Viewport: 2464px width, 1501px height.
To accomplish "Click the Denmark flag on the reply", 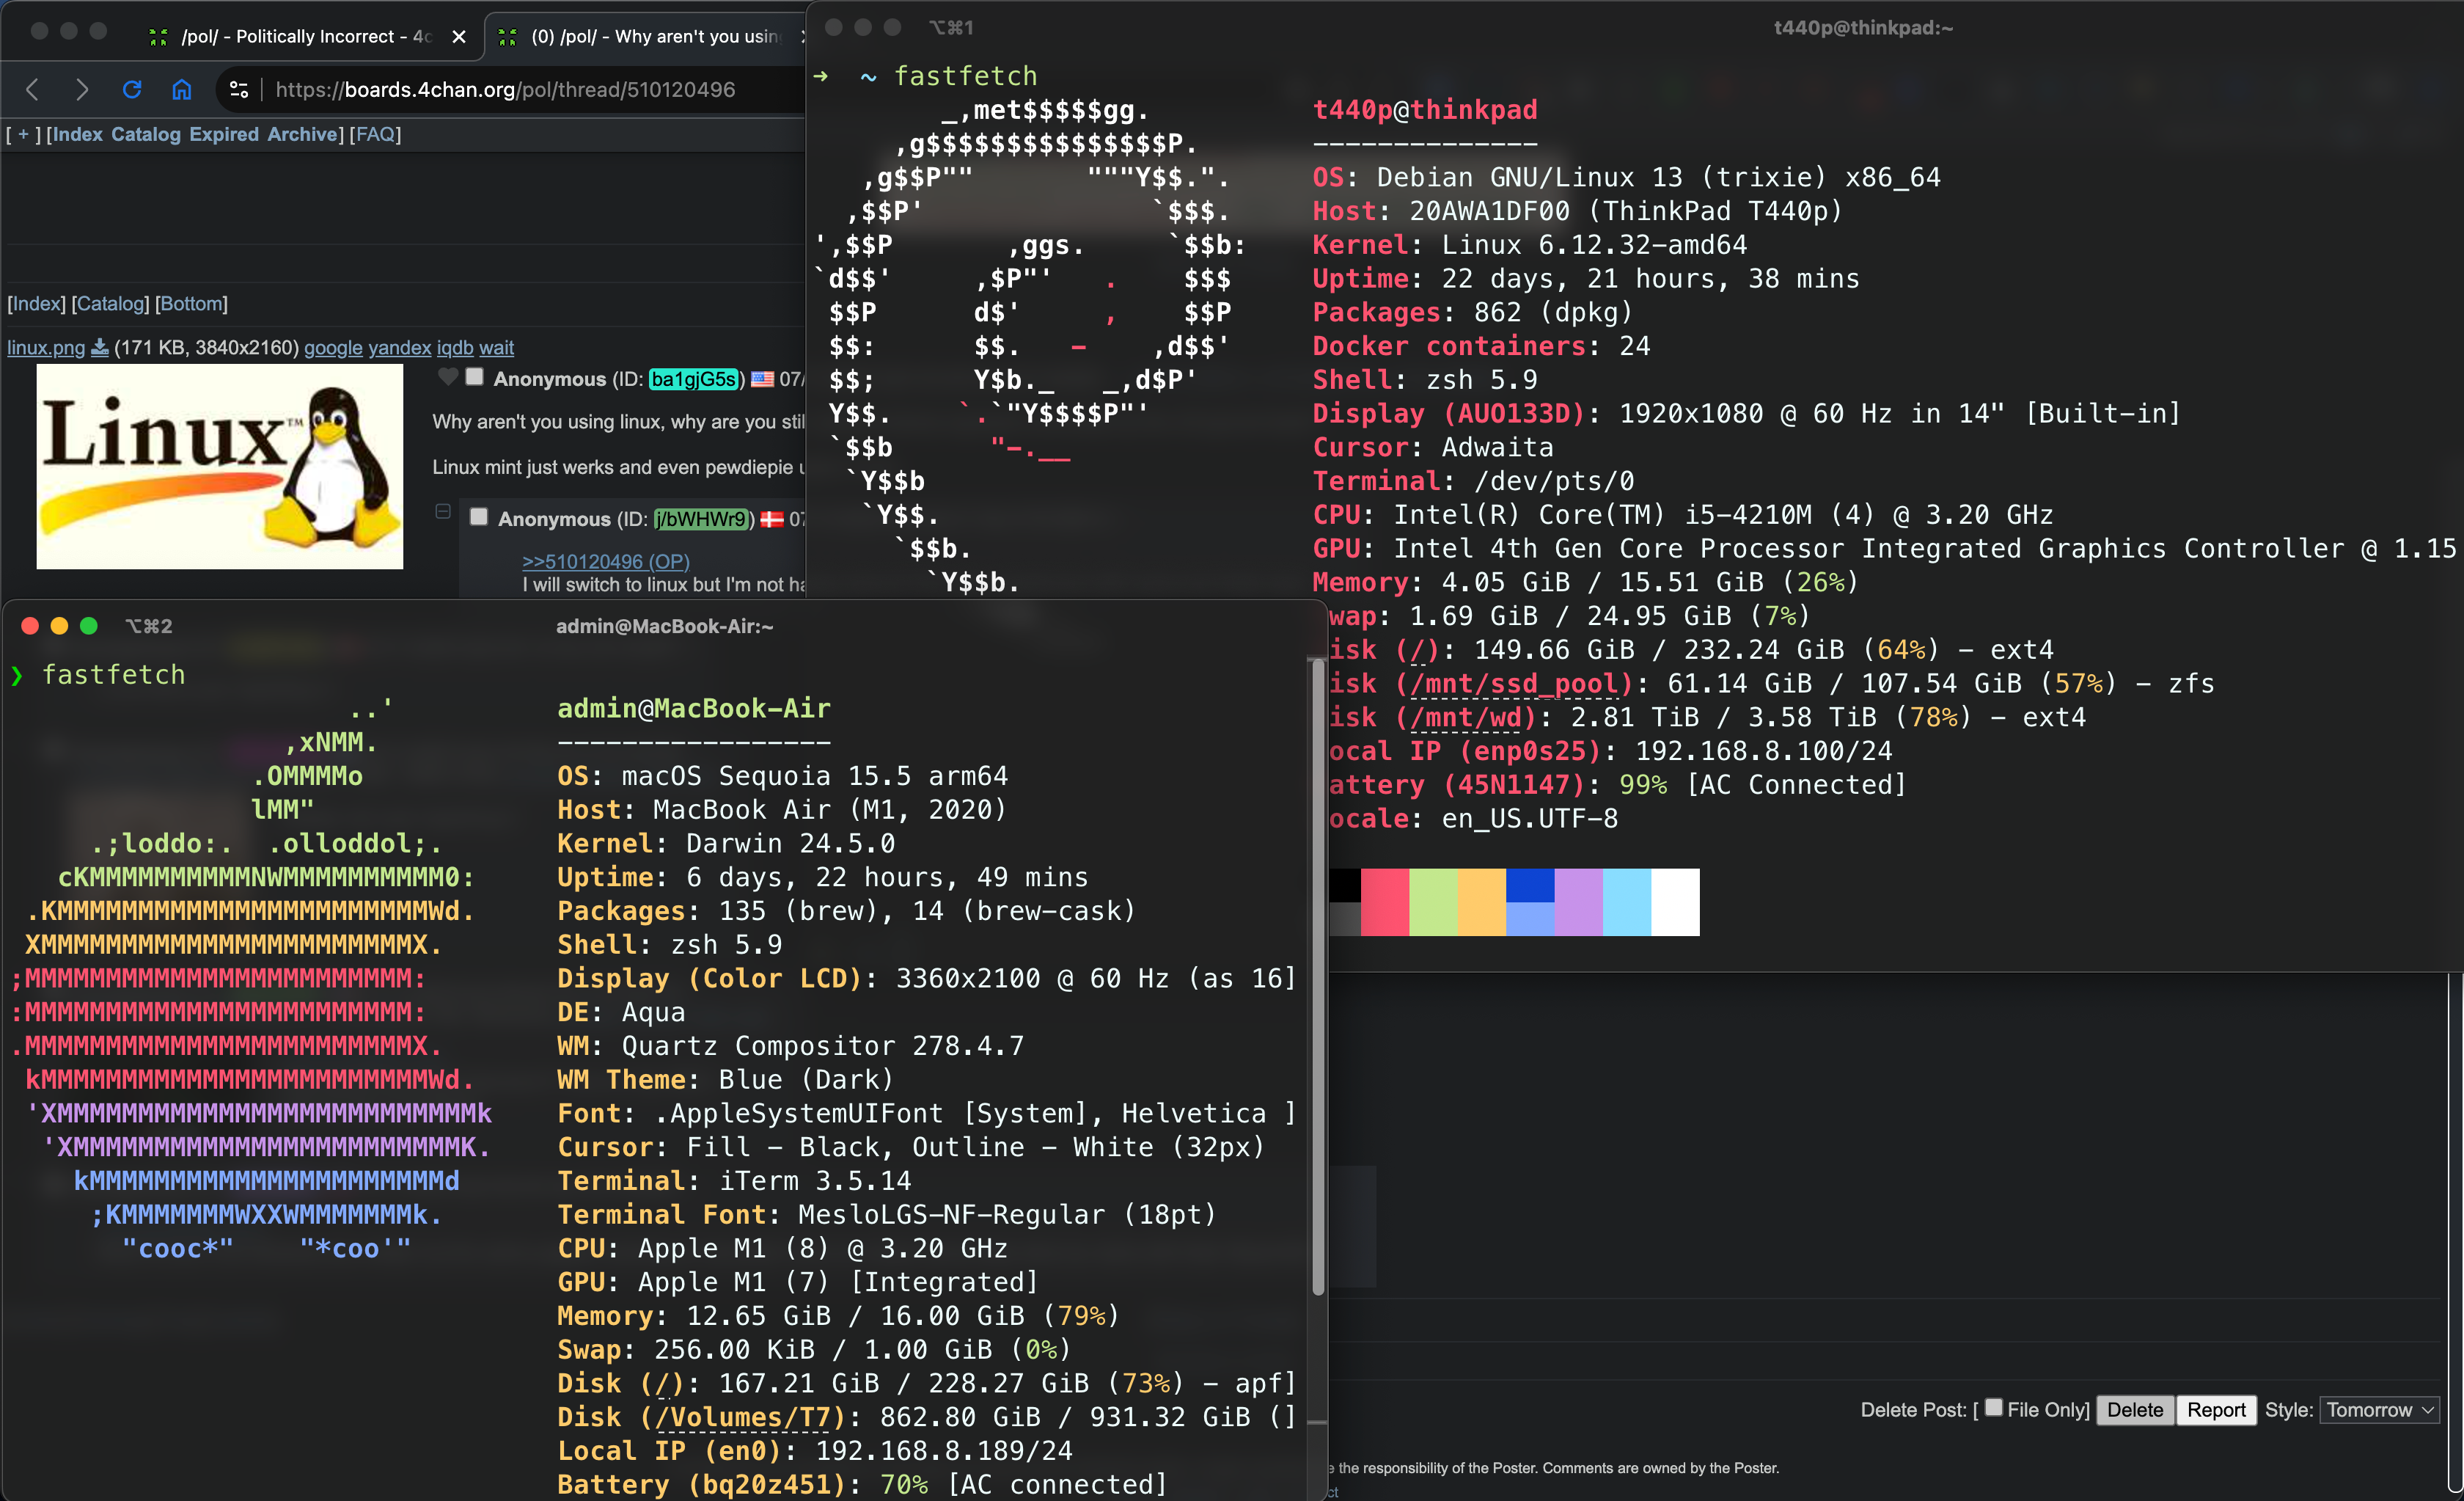I will pos(772,519).
